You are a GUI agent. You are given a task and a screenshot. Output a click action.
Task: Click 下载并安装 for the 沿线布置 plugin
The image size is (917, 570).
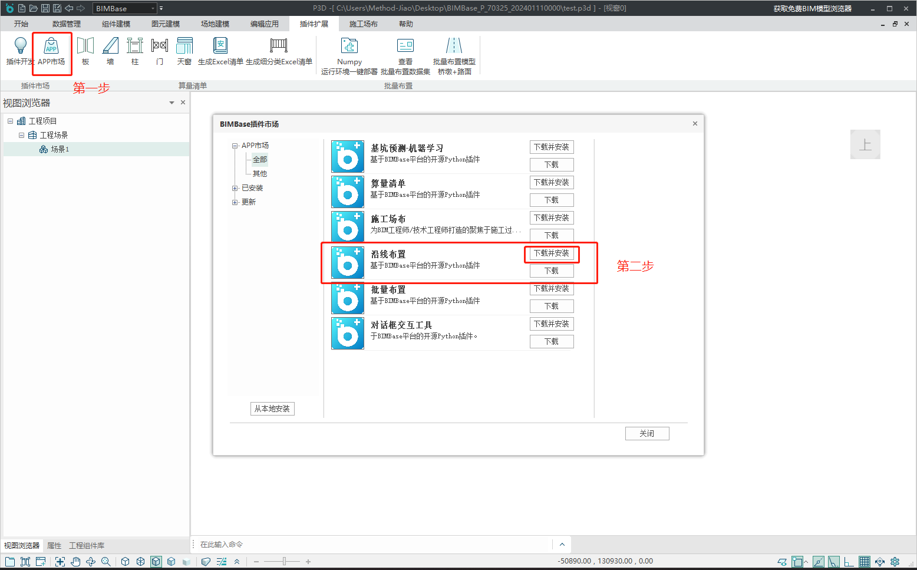click(x=552, y=253)
